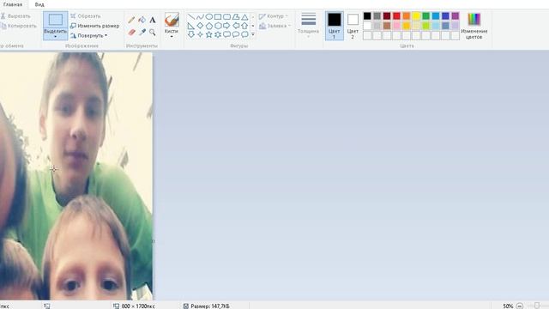This screenshot has width=549, height=309.
Task: Switch to the Вид tab
Action: (39, 4)
